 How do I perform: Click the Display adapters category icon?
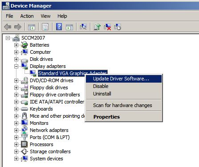pos(24,66)
